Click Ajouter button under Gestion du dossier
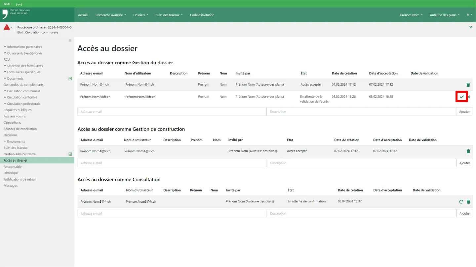 [464, 112]
